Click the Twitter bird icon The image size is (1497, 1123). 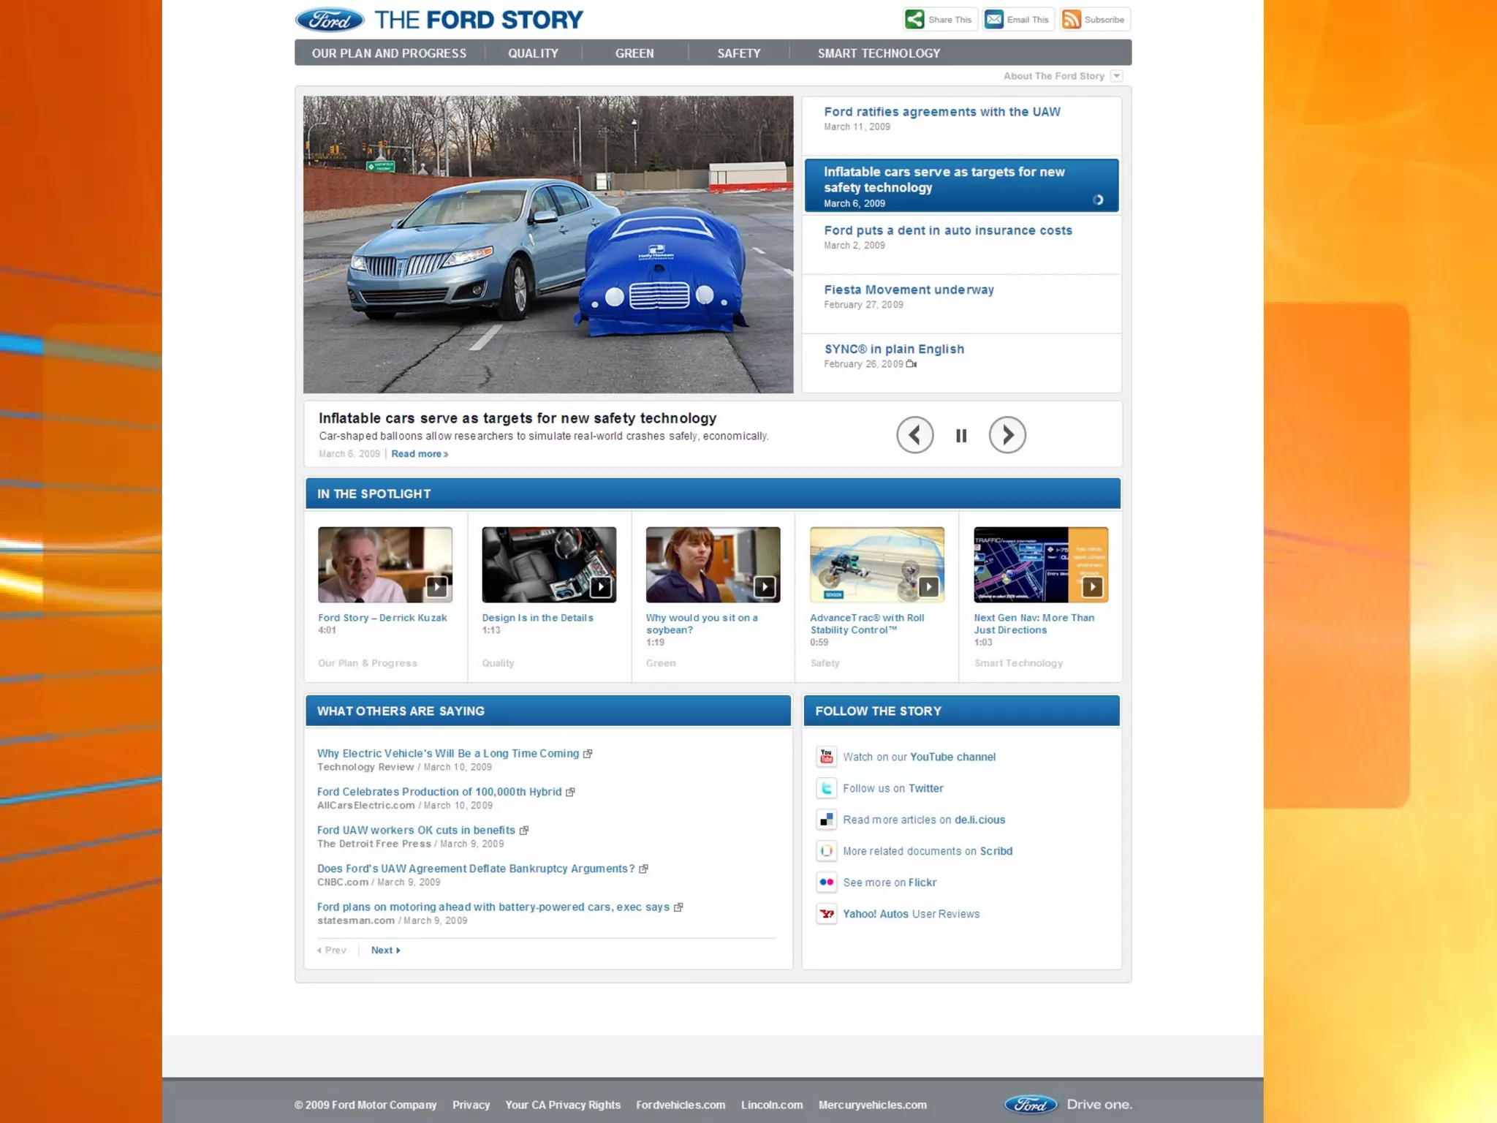[x=826, y=788]
